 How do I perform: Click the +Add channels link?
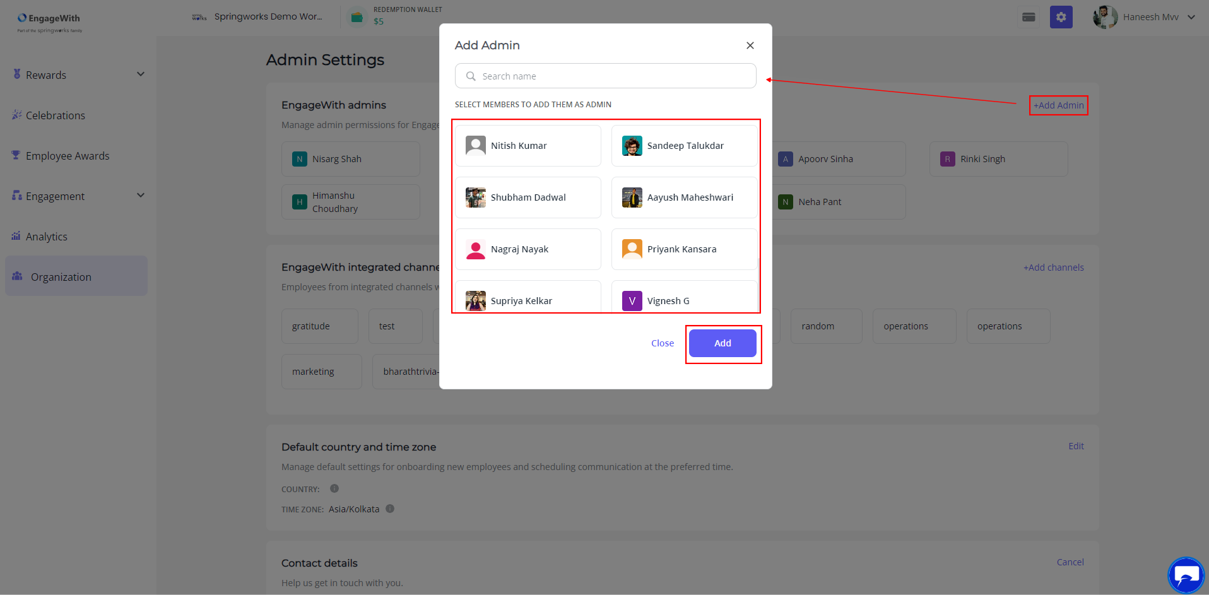pos(1054,268)
